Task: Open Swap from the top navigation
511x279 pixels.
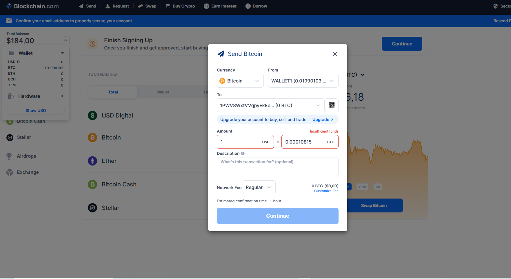Action: 147,6
